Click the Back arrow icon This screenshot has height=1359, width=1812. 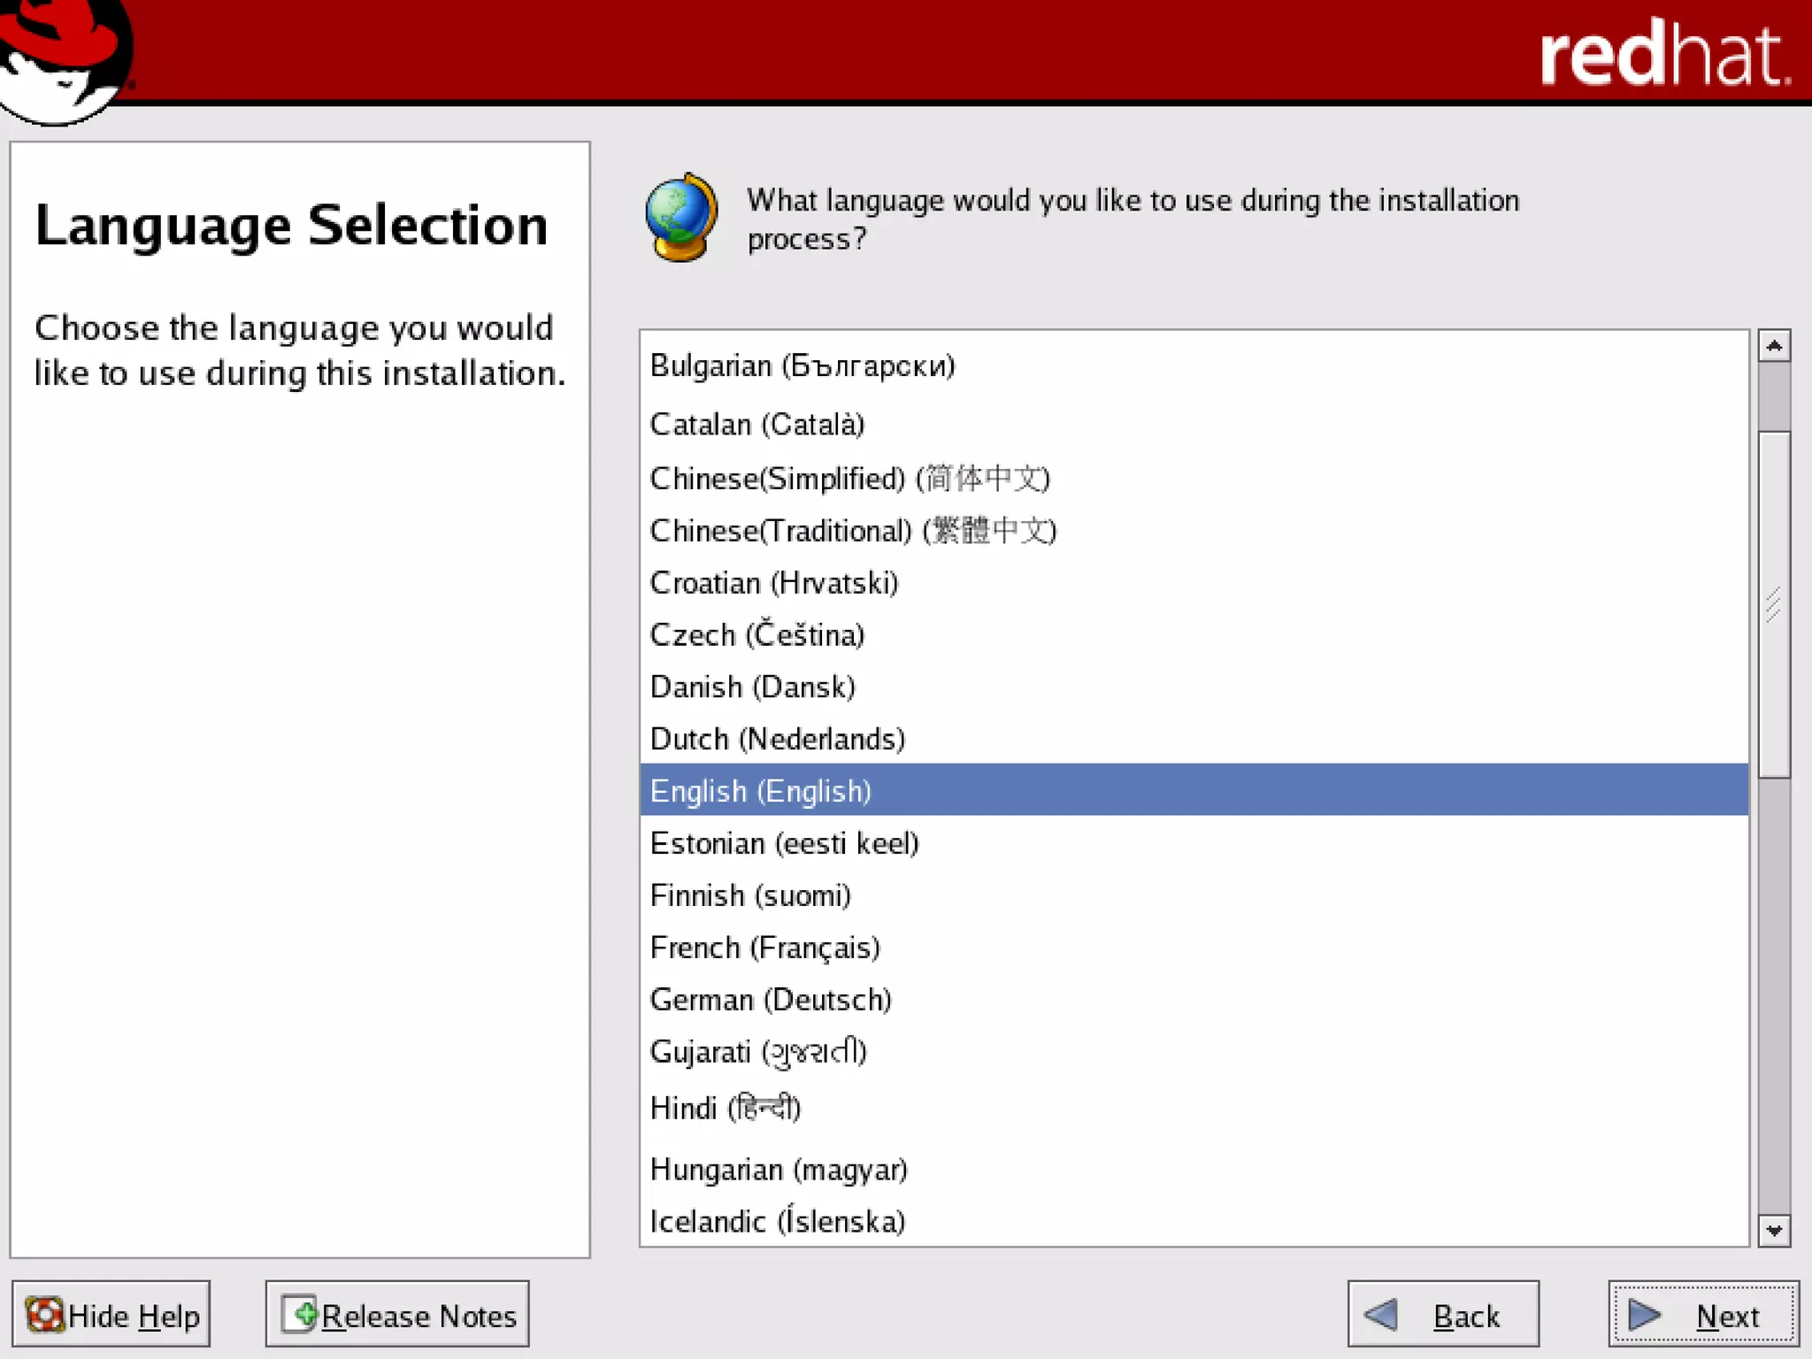tap(1381, 1315)
